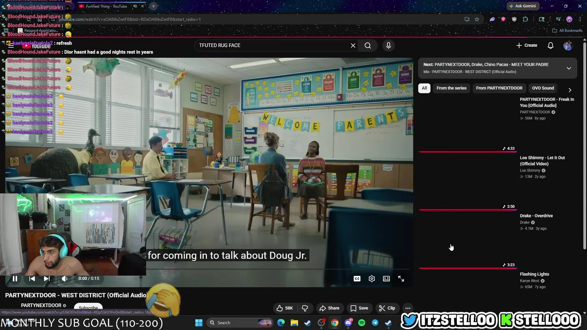Screen dimensions: 587x330
Task: Click the browser address bar URL
Action: click(130, 19)
